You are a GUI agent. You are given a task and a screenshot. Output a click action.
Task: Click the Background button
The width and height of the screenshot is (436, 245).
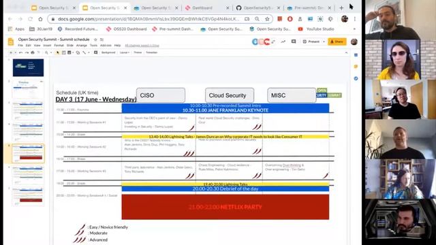[108, 52]
